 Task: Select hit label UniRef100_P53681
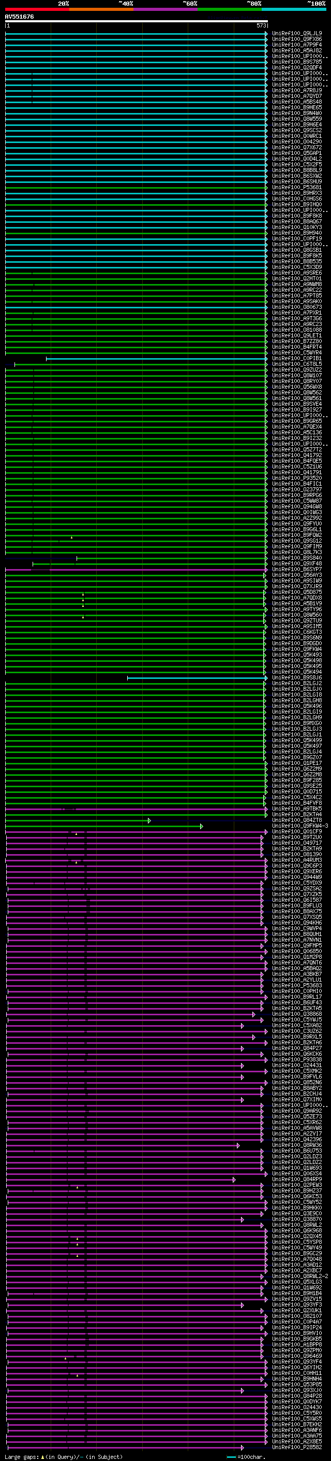[297, 187]
